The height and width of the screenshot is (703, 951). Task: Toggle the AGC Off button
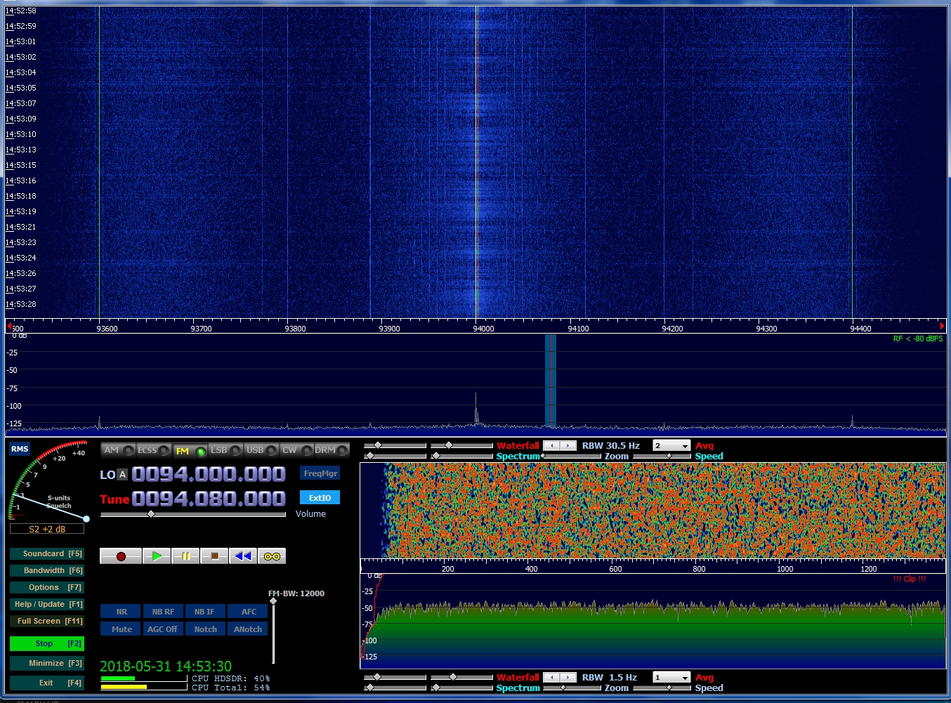[163, 629]
